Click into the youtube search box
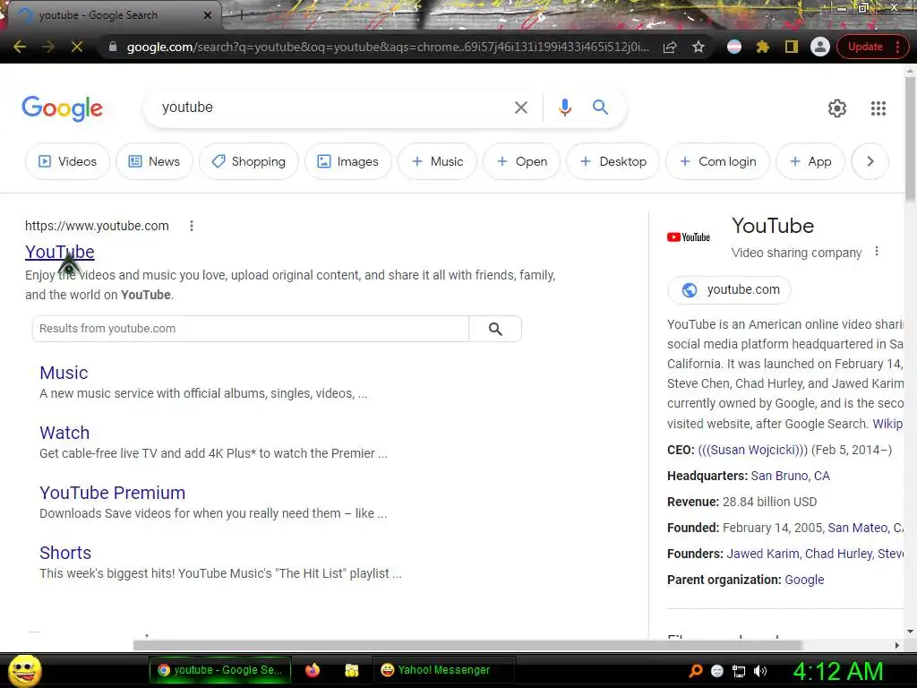Viewport: 917px width, 688px height. (328, 107)
